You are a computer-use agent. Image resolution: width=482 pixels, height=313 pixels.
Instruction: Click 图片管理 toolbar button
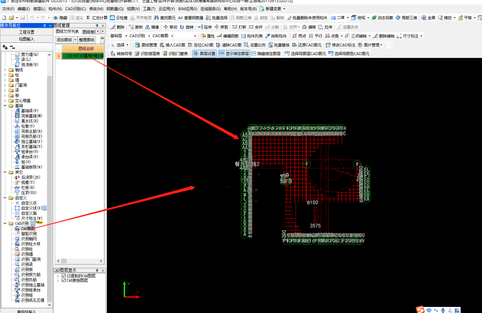pos(369,45)
